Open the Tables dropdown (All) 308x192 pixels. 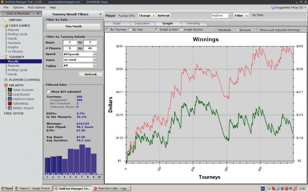click(x=95, y=65)
